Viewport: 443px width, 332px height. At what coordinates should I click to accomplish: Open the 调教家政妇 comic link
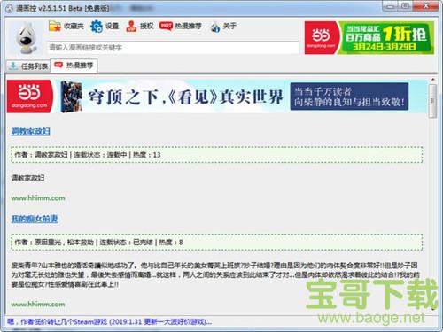pyautogui.click(x=31, y=131)
